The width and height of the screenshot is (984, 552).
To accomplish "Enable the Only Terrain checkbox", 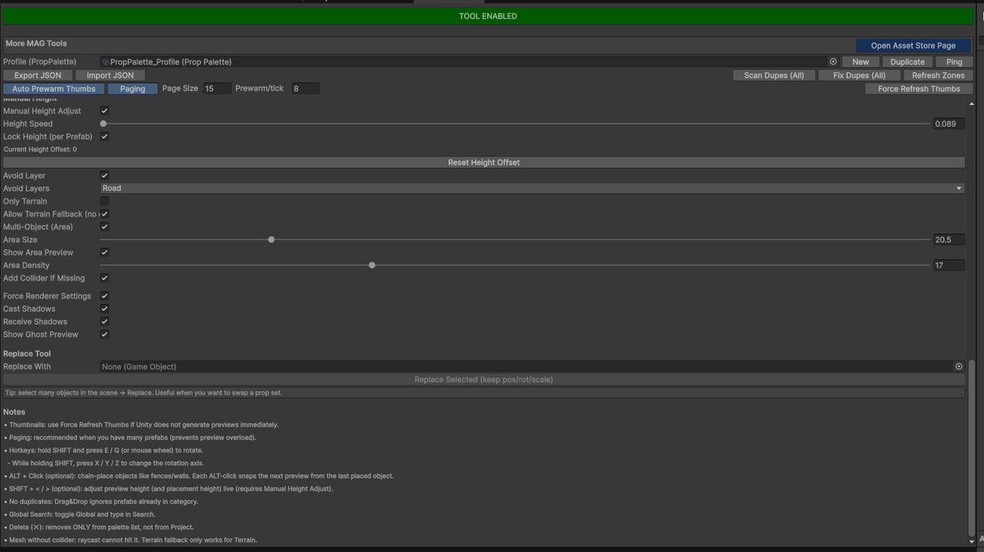I will pyautogui.click(x=104, y=201).
